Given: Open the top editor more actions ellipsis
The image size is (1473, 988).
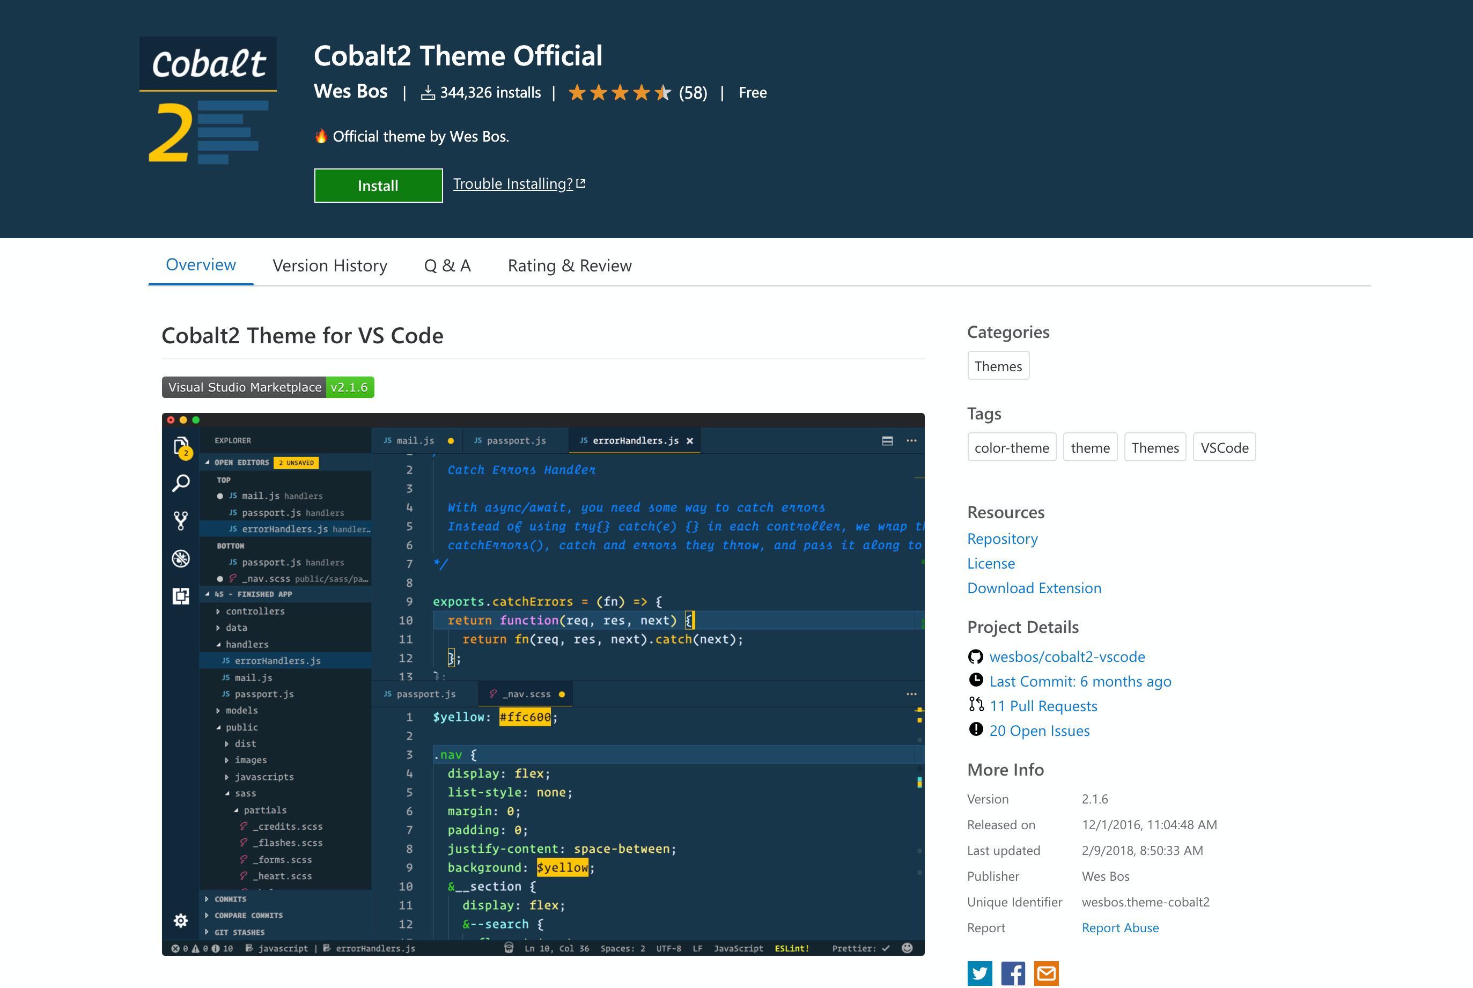Looking at the screenshot, I should point(912,441).
